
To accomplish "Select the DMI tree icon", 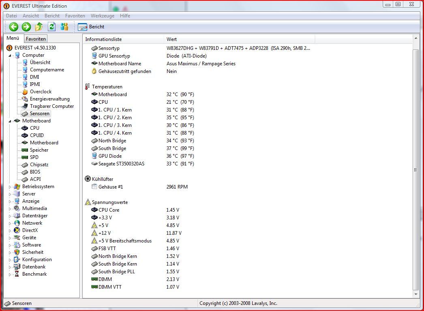I will [x=25, y=77].
